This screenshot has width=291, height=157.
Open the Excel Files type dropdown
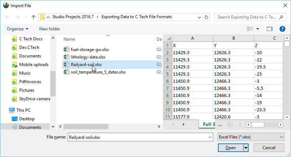pyautogui.click(x=251, y=137)
